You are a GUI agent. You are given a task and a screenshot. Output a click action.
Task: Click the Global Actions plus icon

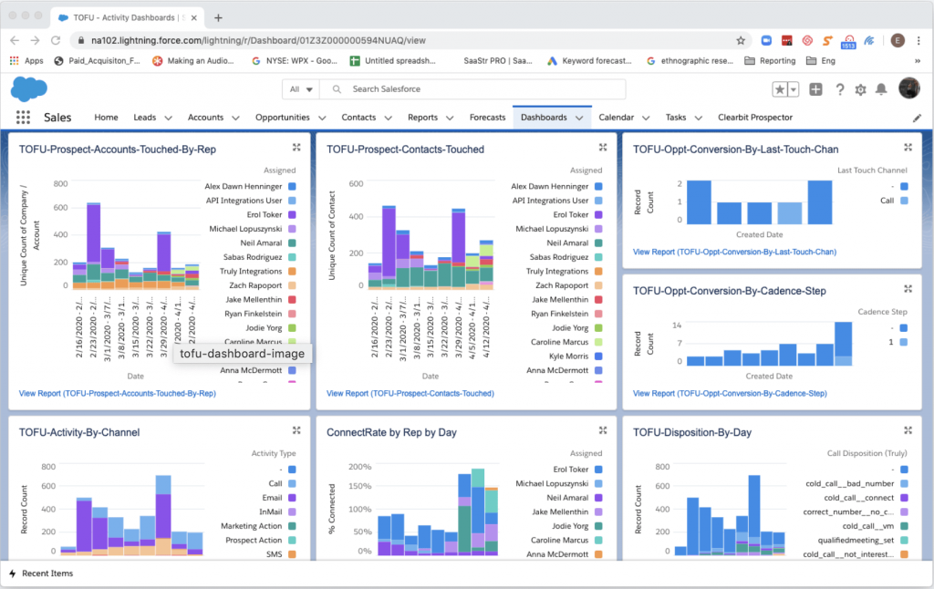(815, 89)
